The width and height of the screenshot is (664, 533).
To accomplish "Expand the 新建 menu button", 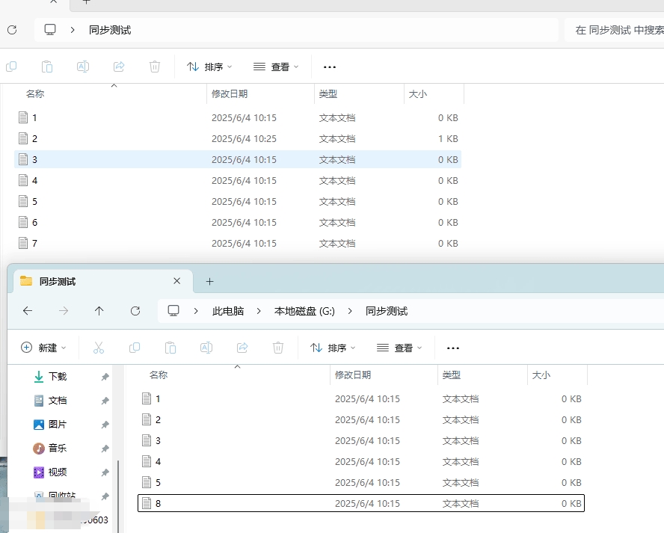I will coord(43,348).
